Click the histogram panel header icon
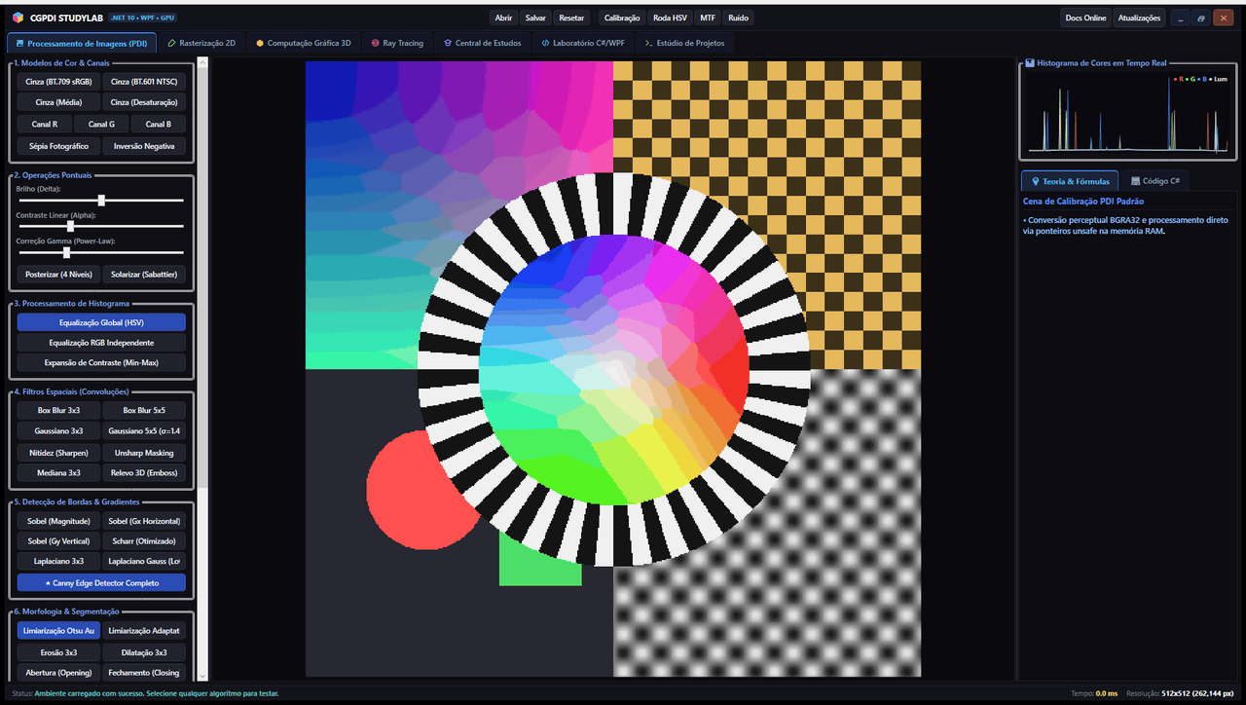The width and height of the screenshot is (1246, 705). [1029, 62]
